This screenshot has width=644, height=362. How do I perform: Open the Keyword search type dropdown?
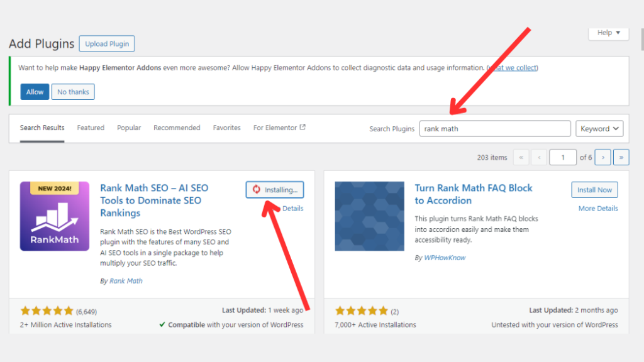pos(599,128)
